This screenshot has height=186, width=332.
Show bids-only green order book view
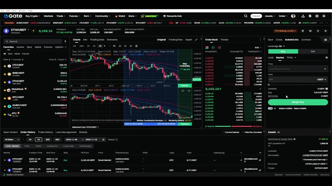(x=213, y=48)
